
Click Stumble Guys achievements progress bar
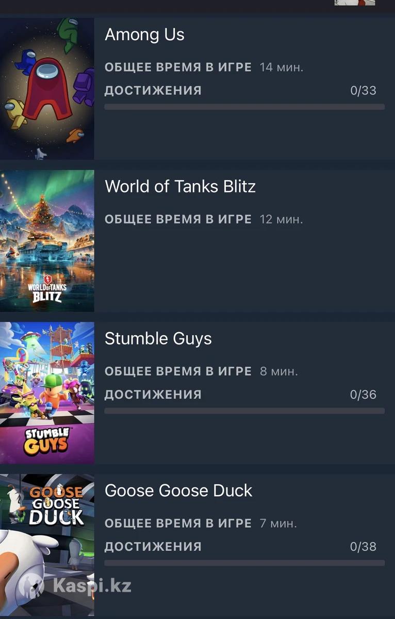pyautogui.click(x=244, y=411)
